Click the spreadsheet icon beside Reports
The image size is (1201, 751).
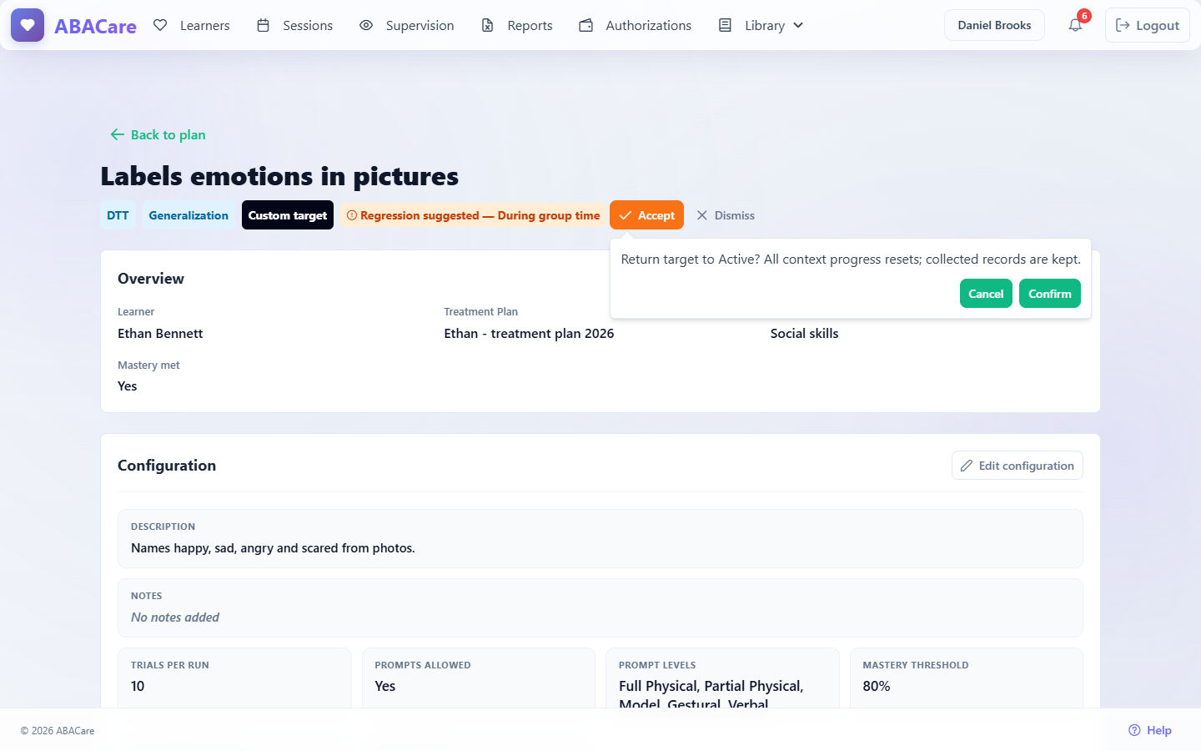point(488,25)
